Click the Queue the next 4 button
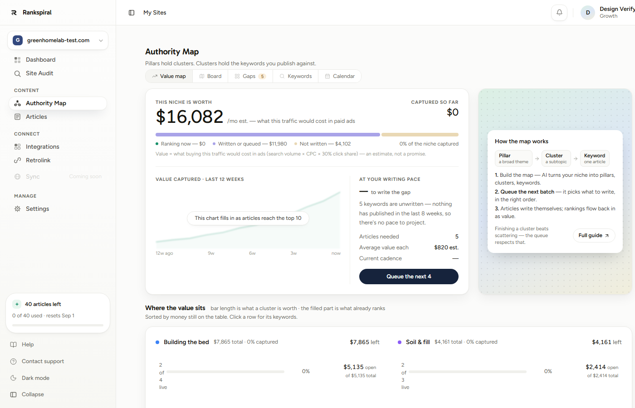Image resolution: width=635 pixels, height=408 pixels. [409, 277]
